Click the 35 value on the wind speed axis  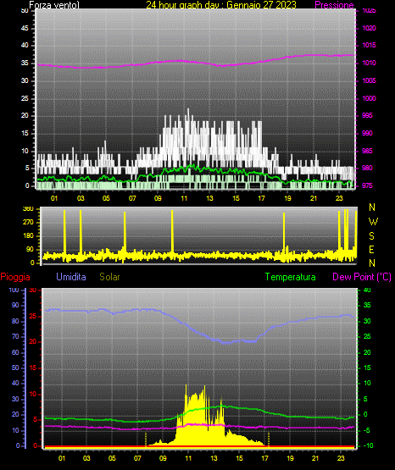click(25, 63)
